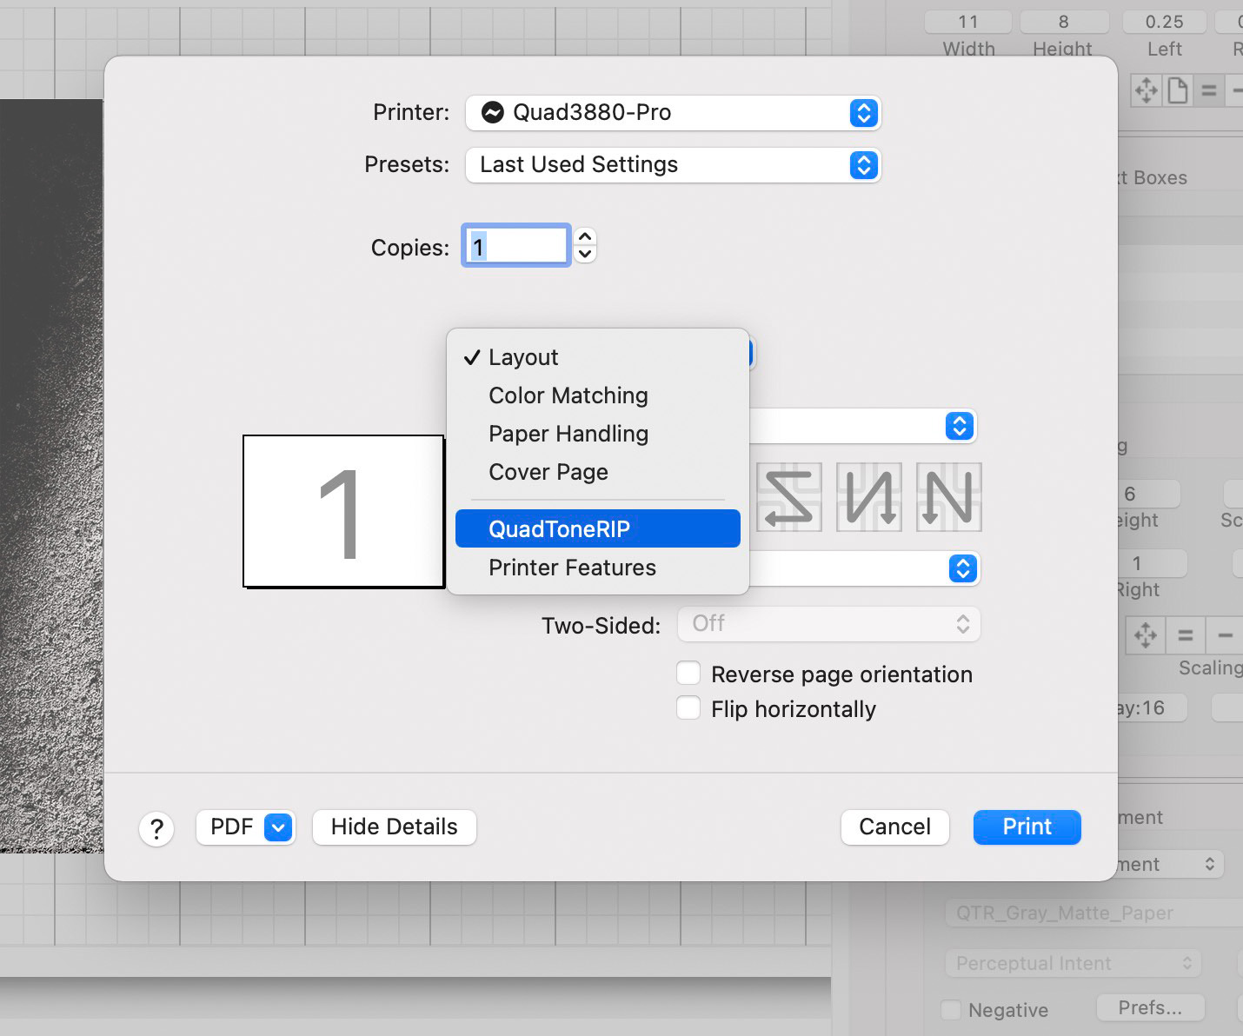Check the Negative option

(952, 1010)
